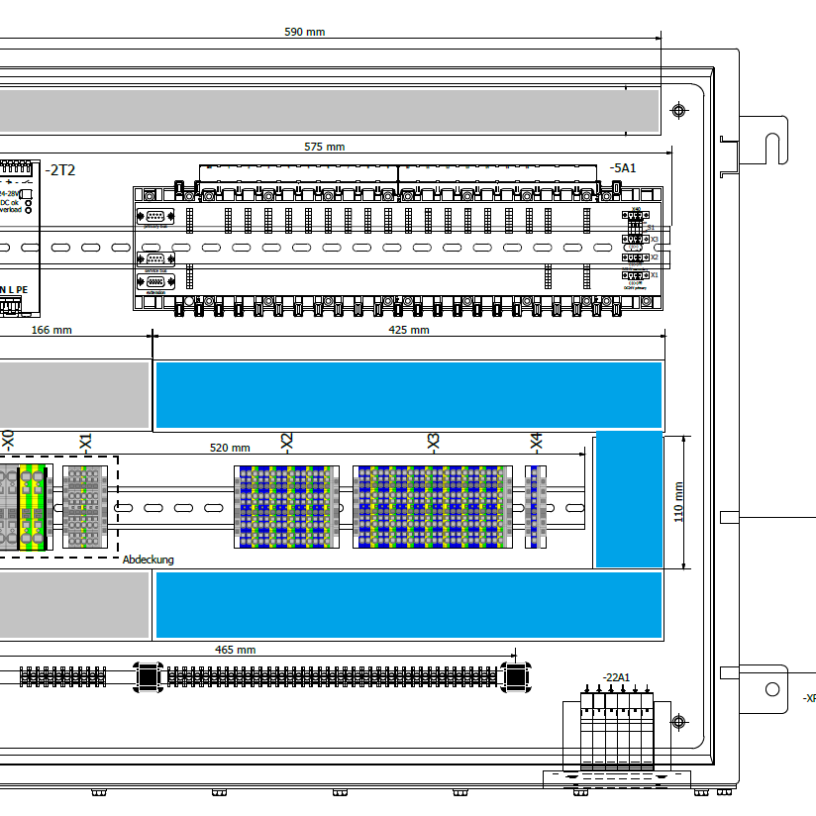Select the narrow -X4 terminal block
Screen dimensions: 816x816
pyautogui.click(x=536, y=506)
